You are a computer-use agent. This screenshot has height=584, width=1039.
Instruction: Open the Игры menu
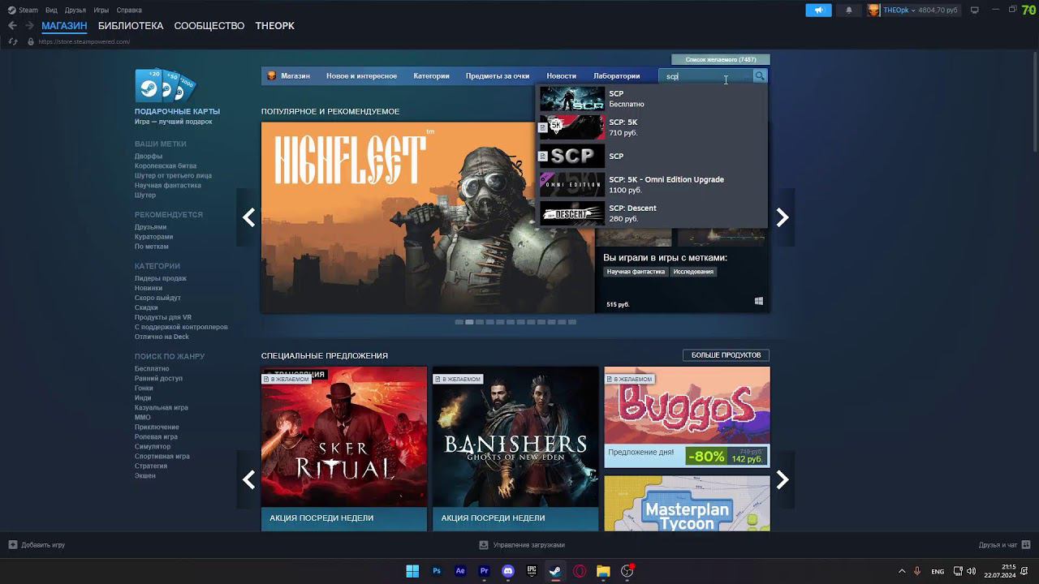click(101, 10)
